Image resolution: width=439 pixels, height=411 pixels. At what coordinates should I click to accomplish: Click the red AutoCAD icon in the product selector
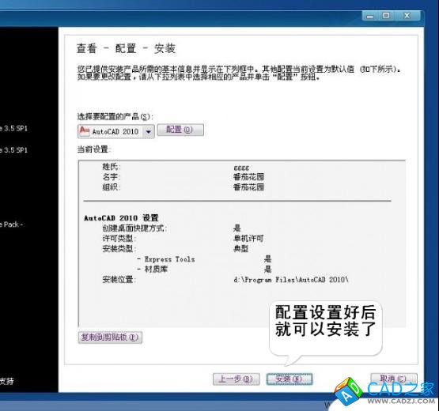coord(85,131)
